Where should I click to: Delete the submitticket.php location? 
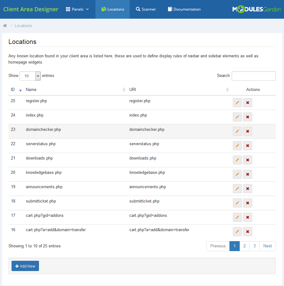pos(248,203)
